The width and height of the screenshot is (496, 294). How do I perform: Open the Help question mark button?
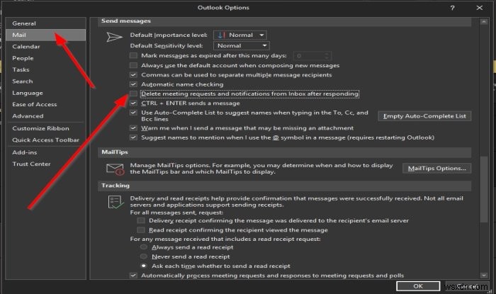click(x=452, y=8)
